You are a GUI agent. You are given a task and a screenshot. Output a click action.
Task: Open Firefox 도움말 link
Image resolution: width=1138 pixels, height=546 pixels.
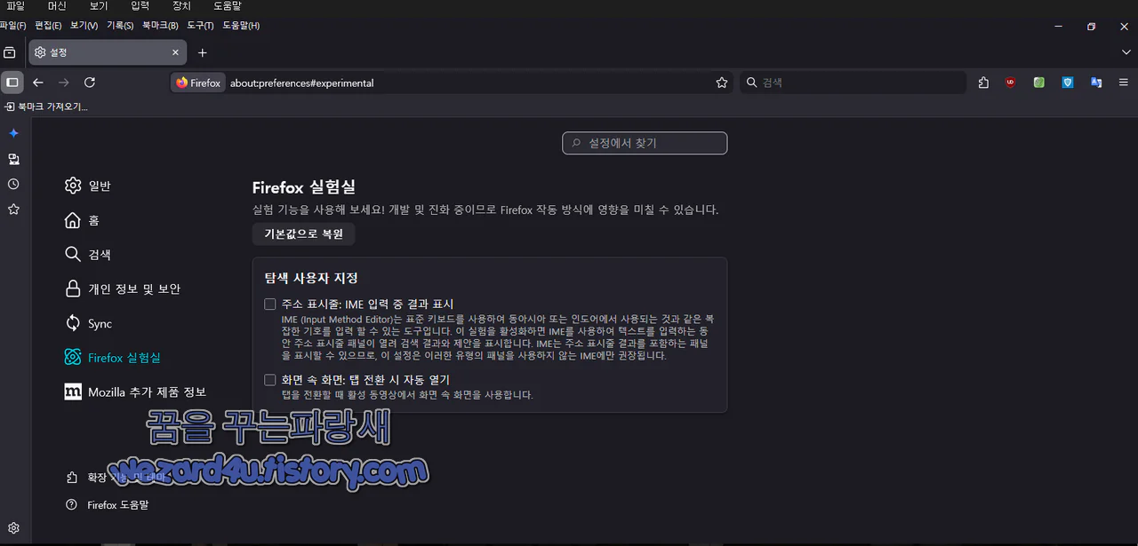tap(108, 504)
